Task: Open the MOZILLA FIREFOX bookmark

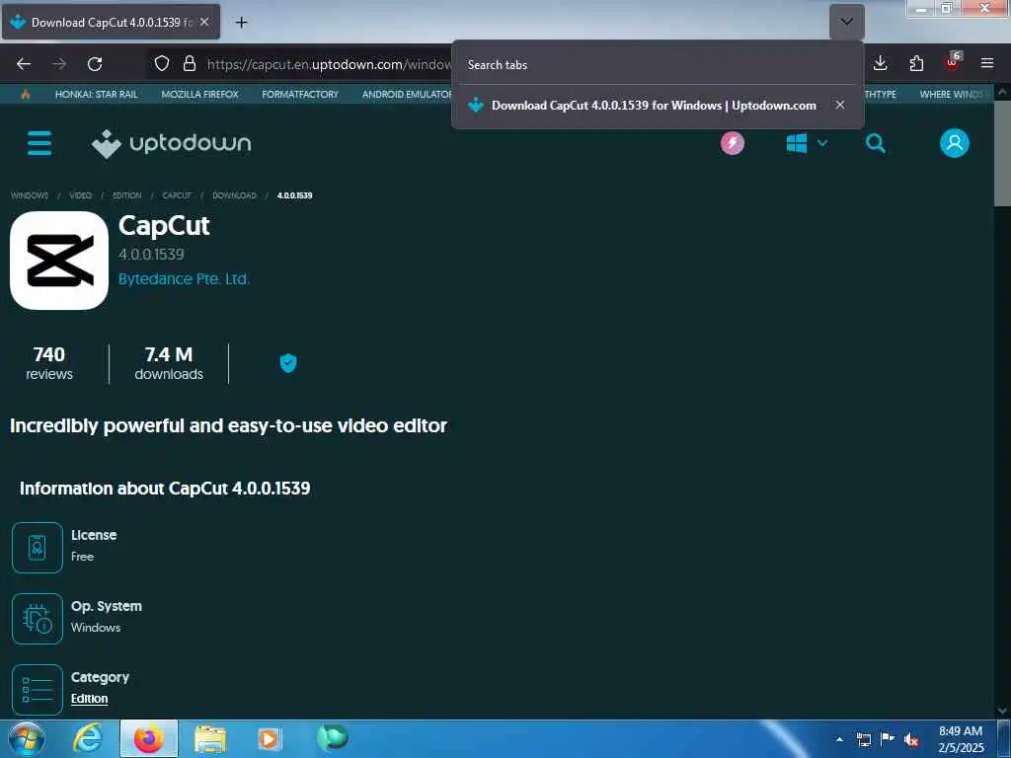Action: [199, 94]
